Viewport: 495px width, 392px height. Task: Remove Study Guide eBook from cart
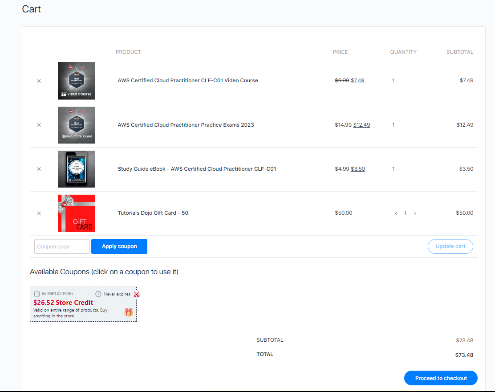click(x=39, y=169)
